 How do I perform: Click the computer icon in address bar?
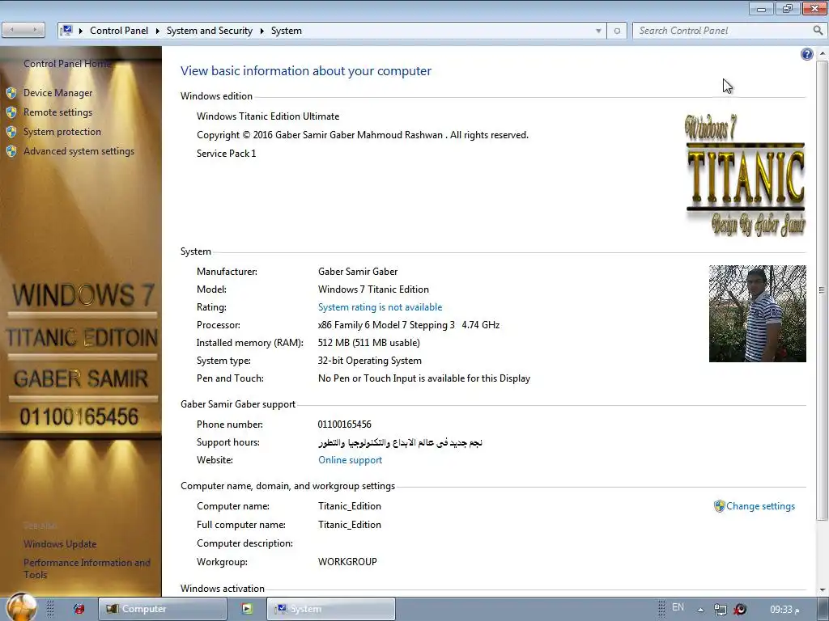click(66, 30)
